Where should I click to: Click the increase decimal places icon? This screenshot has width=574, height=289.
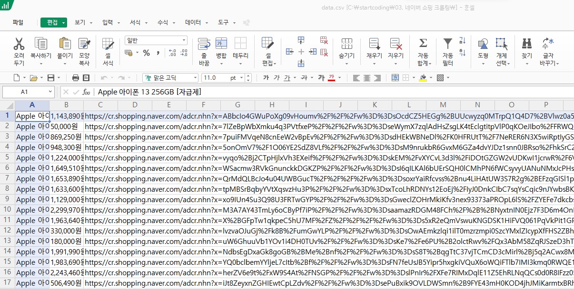172,53
